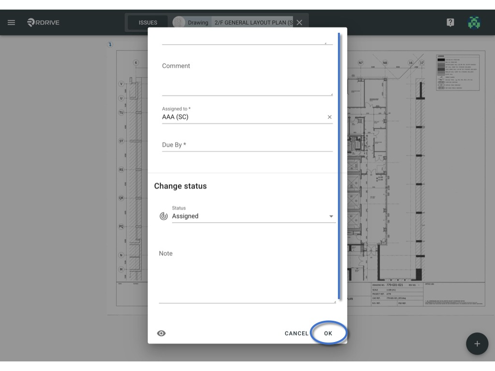Select the Drawing tab label

tap(198, 22)
